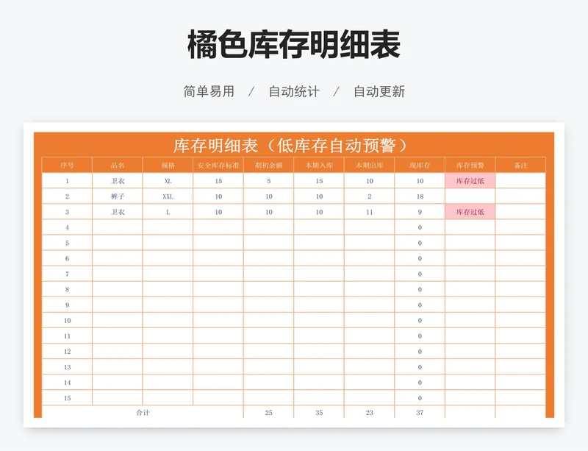Click row 1 safety stock value 15

tap(218, 181)
